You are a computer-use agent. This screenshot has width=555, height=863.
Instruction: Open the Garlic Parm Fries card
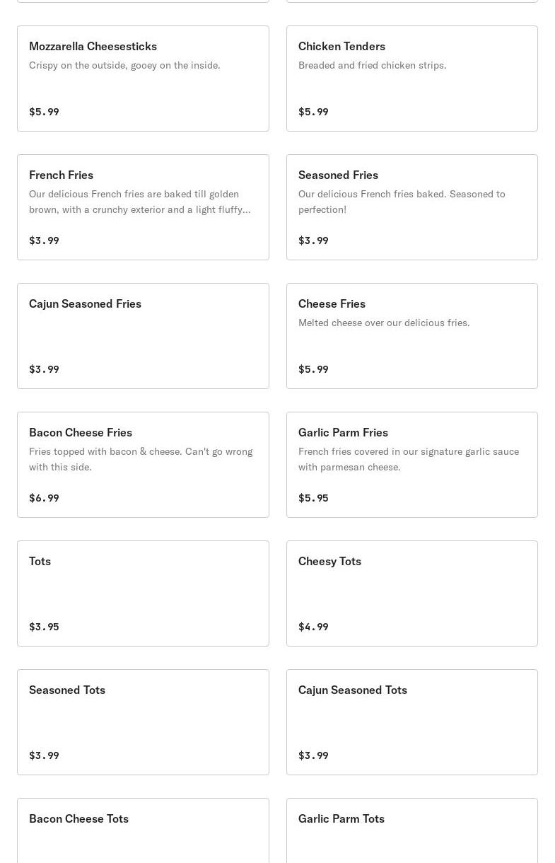(411, 465)
